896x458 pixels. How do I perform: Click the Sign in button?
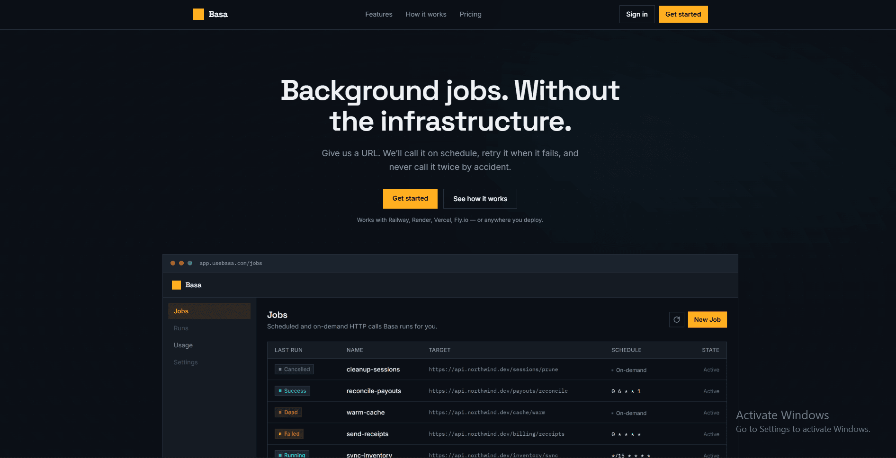pos(637,14)
